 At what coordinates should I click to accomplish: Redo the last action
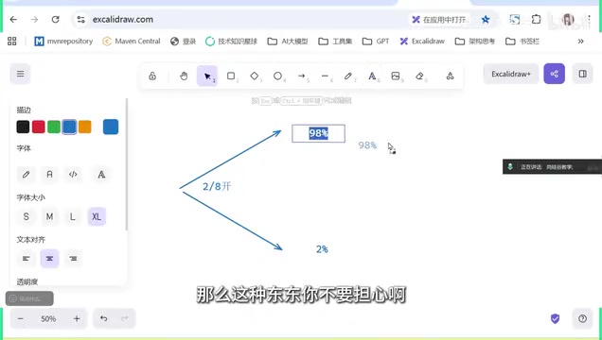(125, 318)
